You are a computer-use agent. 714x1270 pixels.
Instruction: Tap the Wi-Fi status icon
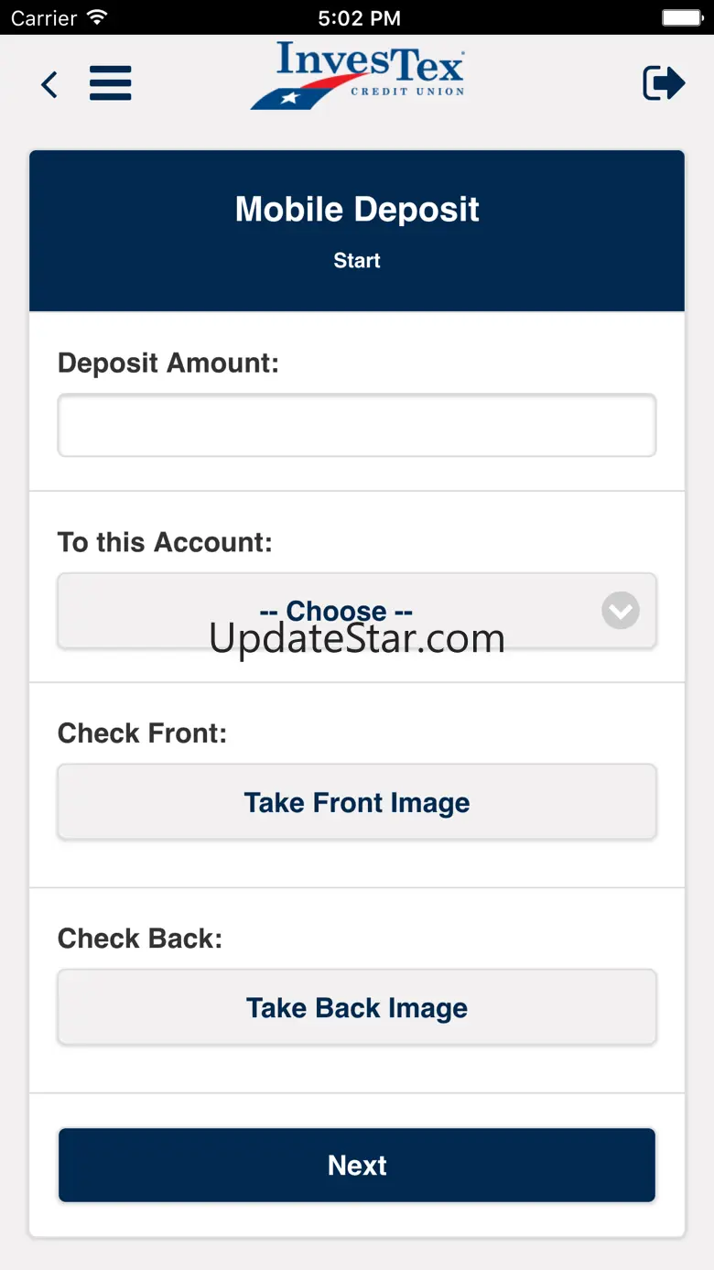95,17
